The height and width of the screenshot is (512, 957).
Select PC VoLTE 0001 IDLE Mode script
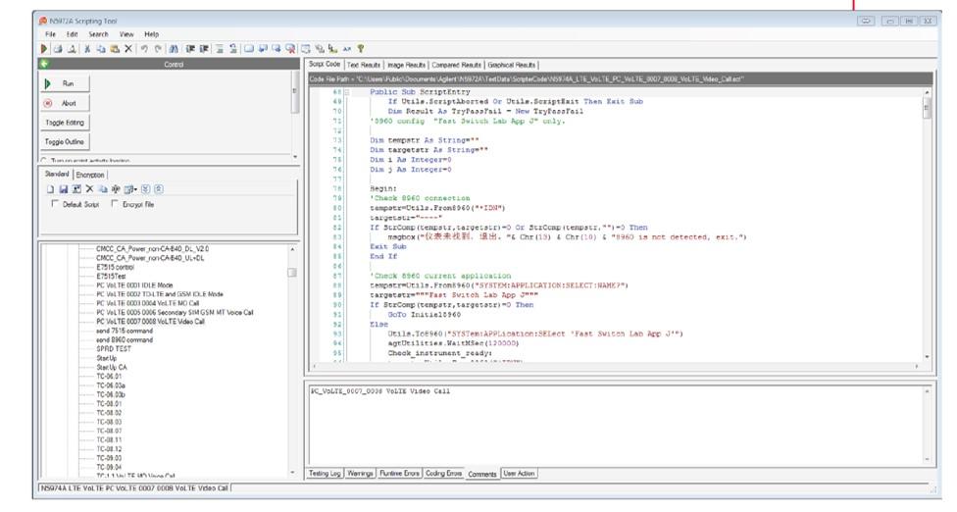[135, 285]
